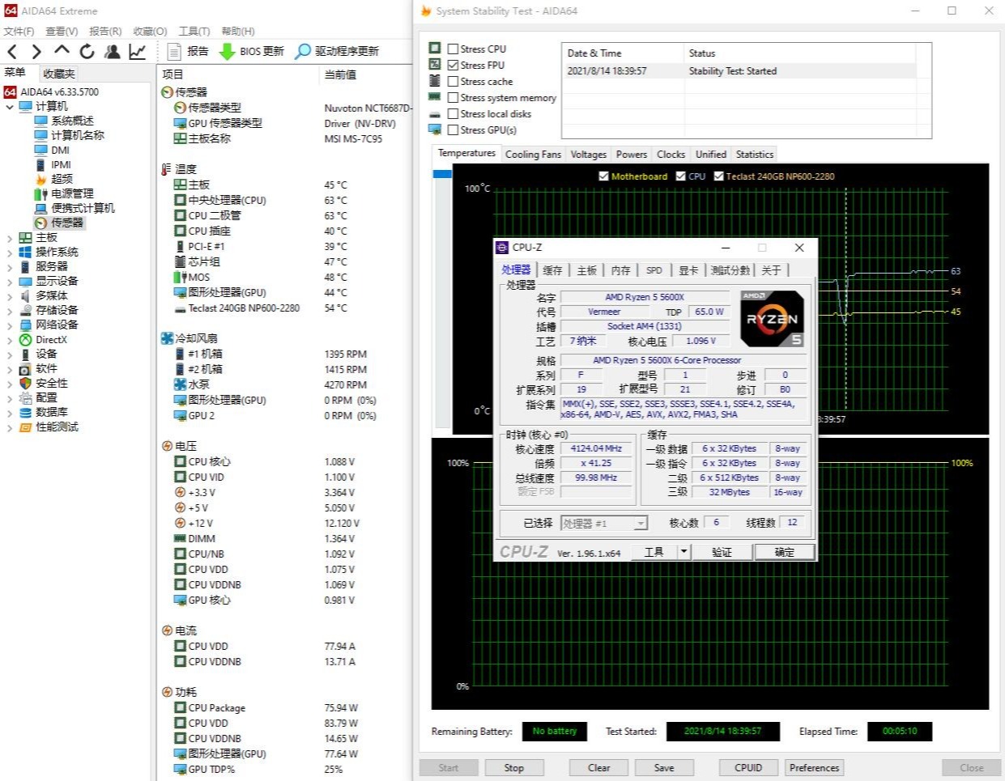
Task: Switch to the Cooling Fans tab
Action: (532, 154)
